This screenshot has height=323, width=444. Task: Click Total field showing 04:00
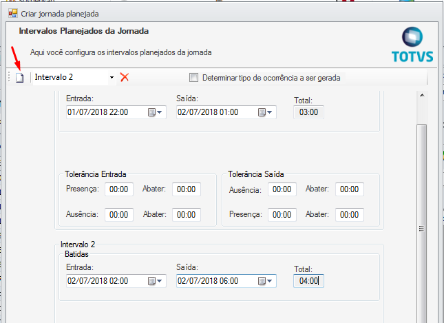tap(308, 281)
